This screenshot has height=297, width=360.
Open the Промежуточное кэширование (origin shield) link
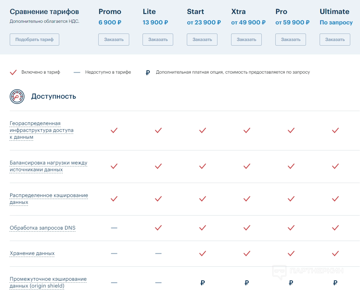(x=48, y=283)
